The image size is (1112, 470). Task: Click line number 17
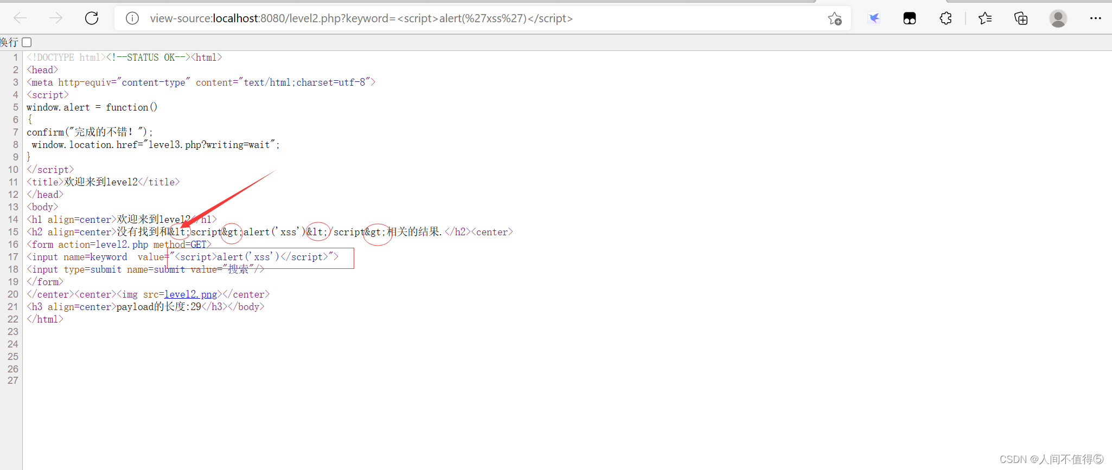tap(13, 257)
